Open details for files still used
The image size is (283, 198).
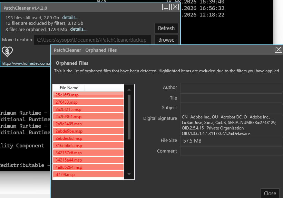[x=70, y=18]
